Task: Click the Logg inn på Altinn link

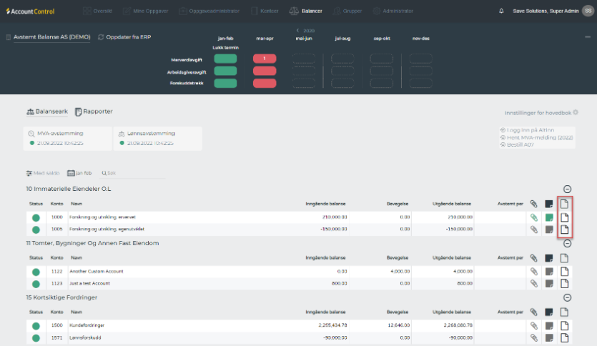Action: (x=528, y=130)
